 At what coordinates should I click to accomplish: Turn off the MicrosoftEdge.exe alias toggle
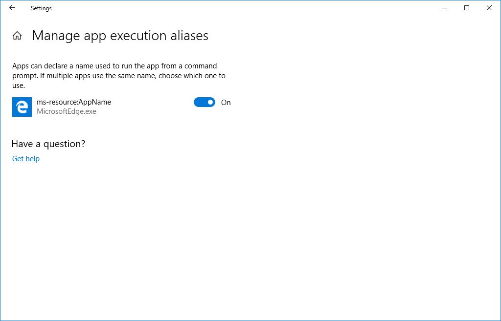click(x=205, y=102)
